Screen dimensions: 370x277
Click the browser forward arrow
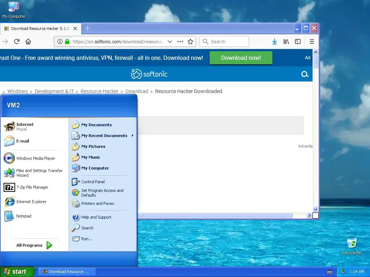coord(5,42)
